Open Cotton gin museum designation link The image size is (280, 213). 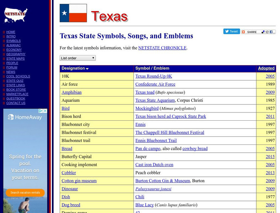point(79,181)
